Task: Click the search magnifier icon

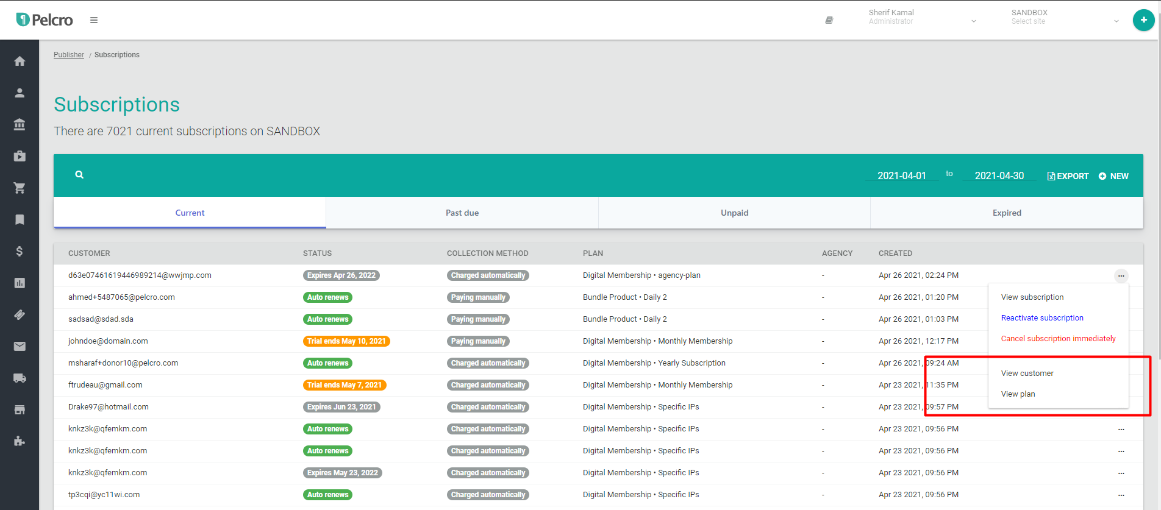Action: [x=79, y=175]
